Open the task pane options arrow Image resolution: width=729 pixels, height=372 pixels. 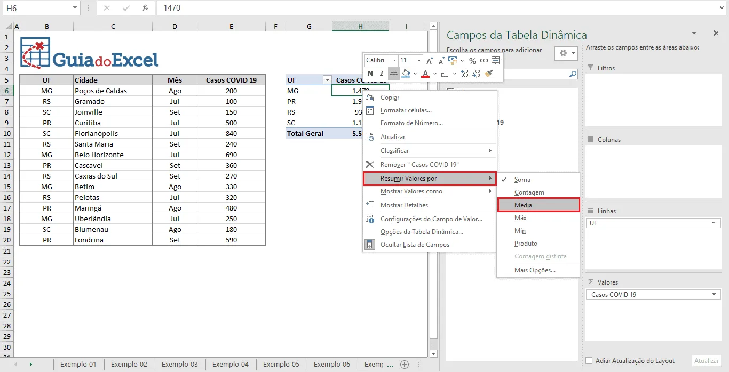tap(694, 33)
